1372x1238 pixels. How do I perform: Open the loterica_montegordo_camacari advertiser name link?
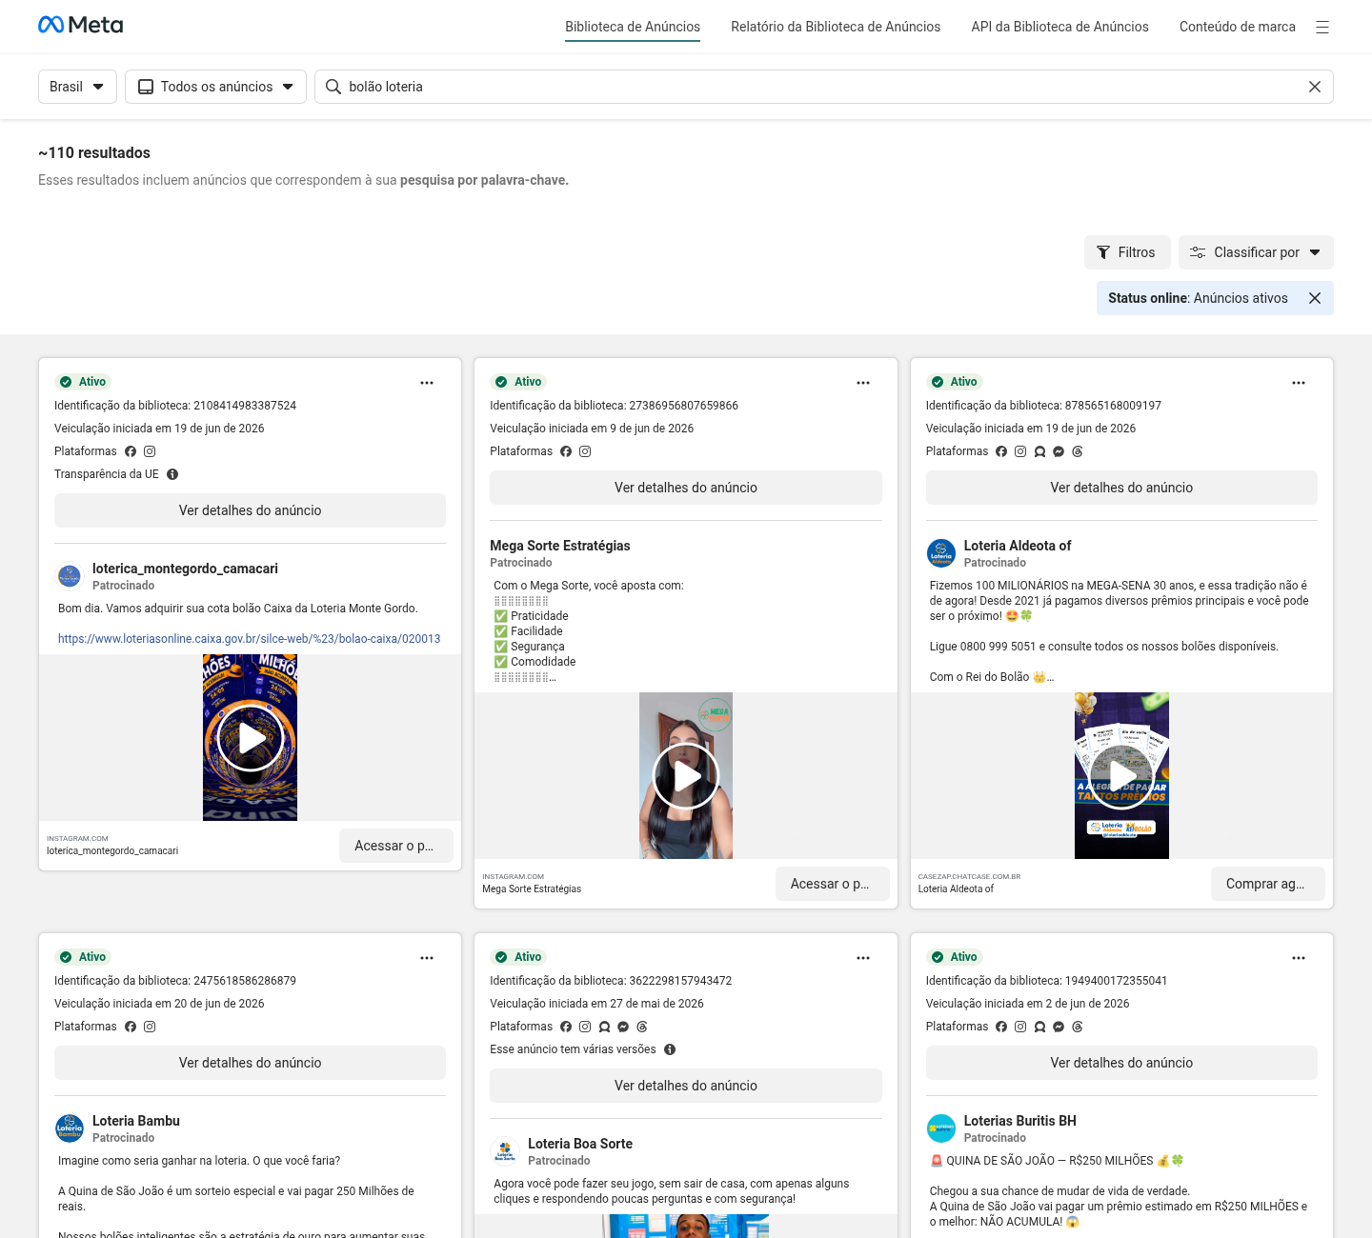coord(185,569)
